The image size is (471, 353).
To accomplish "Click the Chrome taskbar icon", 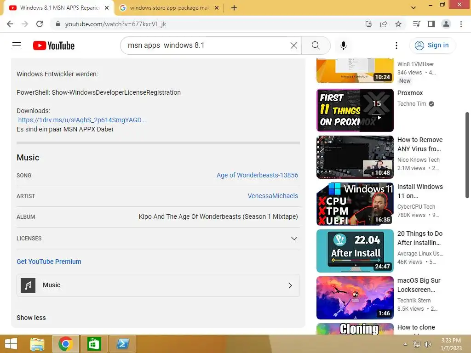I will tap(65, 344).
